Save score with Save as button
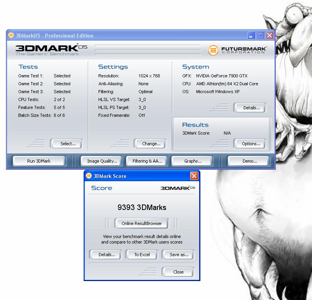Viewport: 312px width, 300px height. (179, 255)
